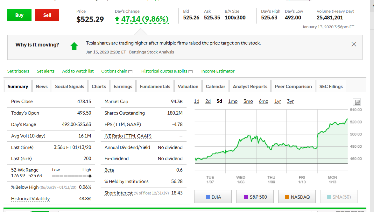
Task: Toggle the S&P 500 comparison overlay
Action: 255,197
